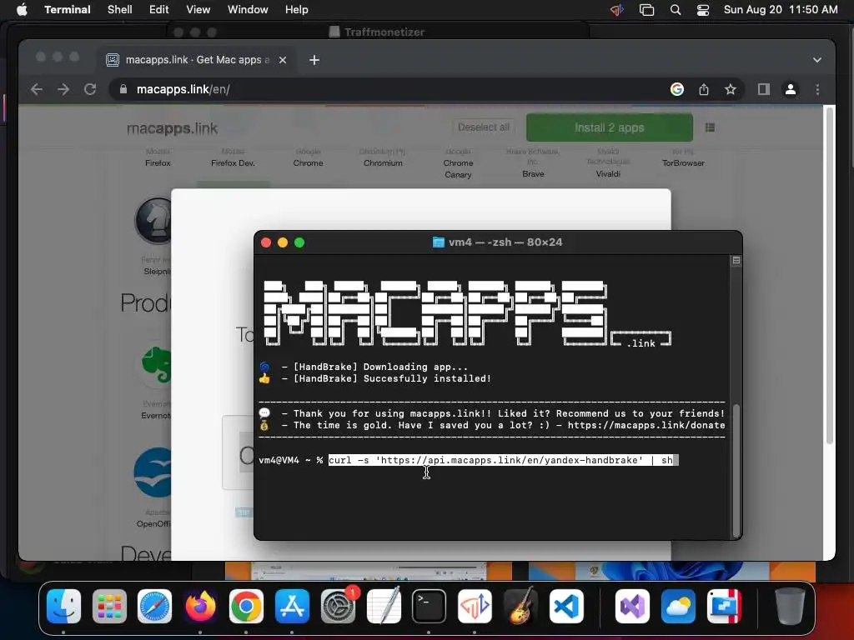Open Chrome profile avatar menu

pos(791,89)
